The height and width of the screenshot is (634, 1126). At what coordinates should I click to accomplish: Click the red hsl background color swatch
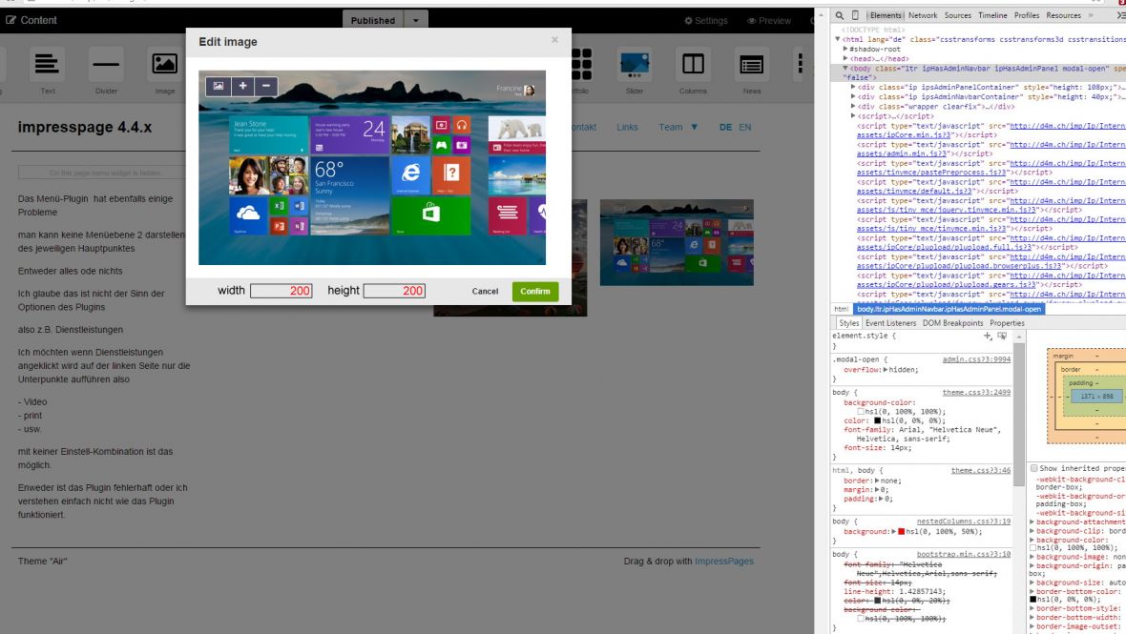click(901, 530)
